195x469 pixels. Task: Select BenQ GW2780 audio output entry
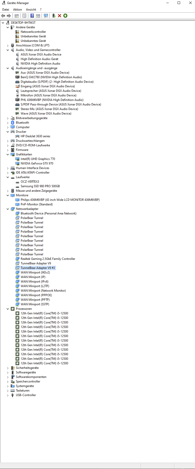tap(51, 77)
